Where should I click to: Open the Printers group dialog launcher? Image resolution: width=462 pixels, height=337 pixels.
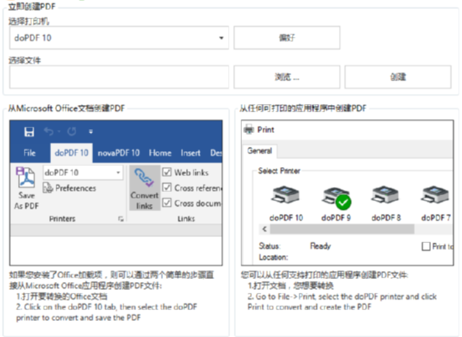click(x=121, y=219)
